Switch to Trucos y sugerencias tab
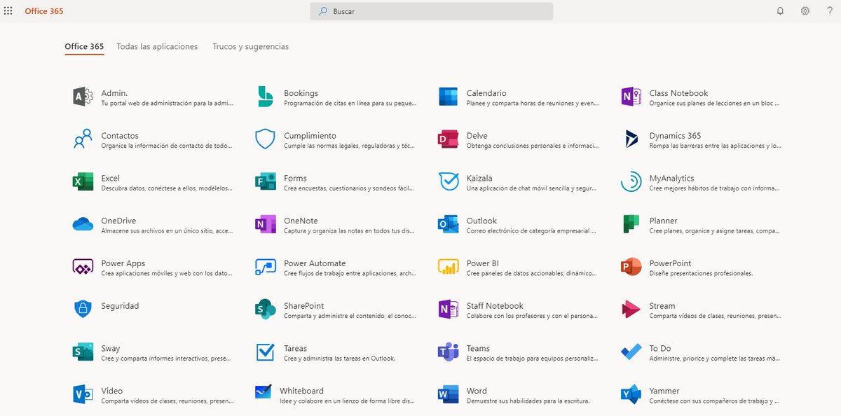This screenshot has height=416, width=841. (x=250, y=46)
